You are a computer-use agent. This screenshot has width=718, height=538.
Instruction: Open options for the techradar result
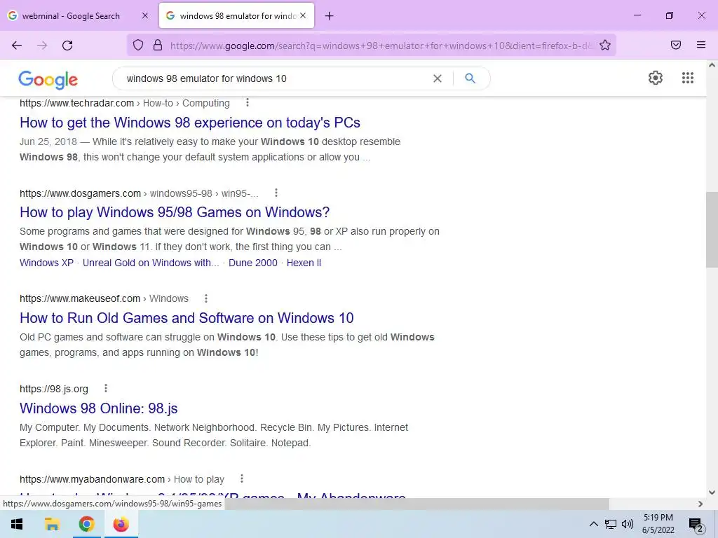(x=248, y=102)
